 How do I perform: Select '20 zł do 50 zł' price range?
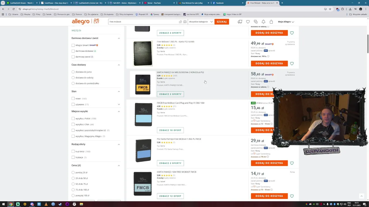coord(73,178)
